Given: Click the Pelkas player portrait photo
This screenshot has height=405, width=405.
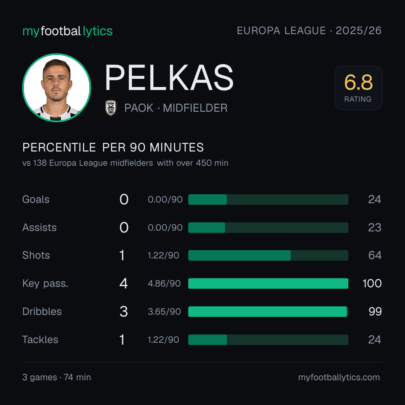Looking at the screenshot, I should 57,87.
